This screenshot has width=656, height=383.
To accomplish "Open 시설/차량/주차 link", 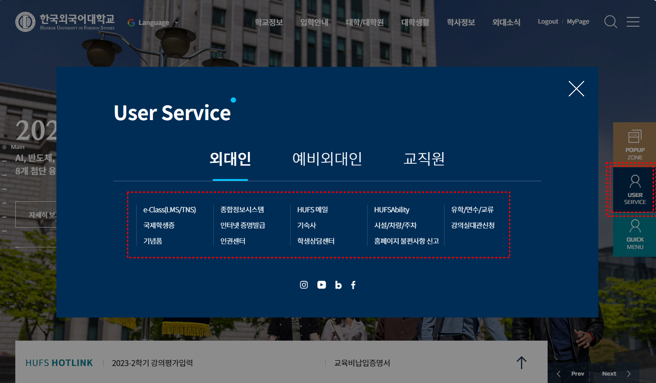I will 395,225.
